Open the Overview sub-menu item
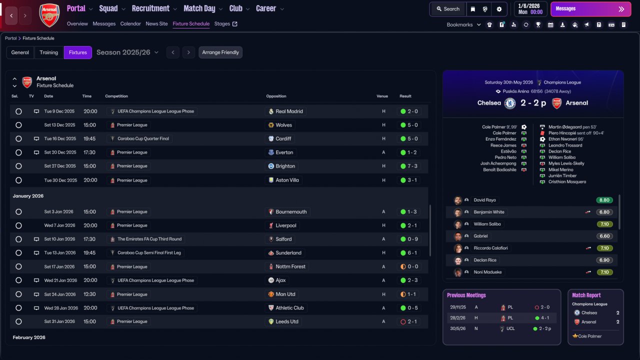640x360 pixels. (x=77, y=23)
